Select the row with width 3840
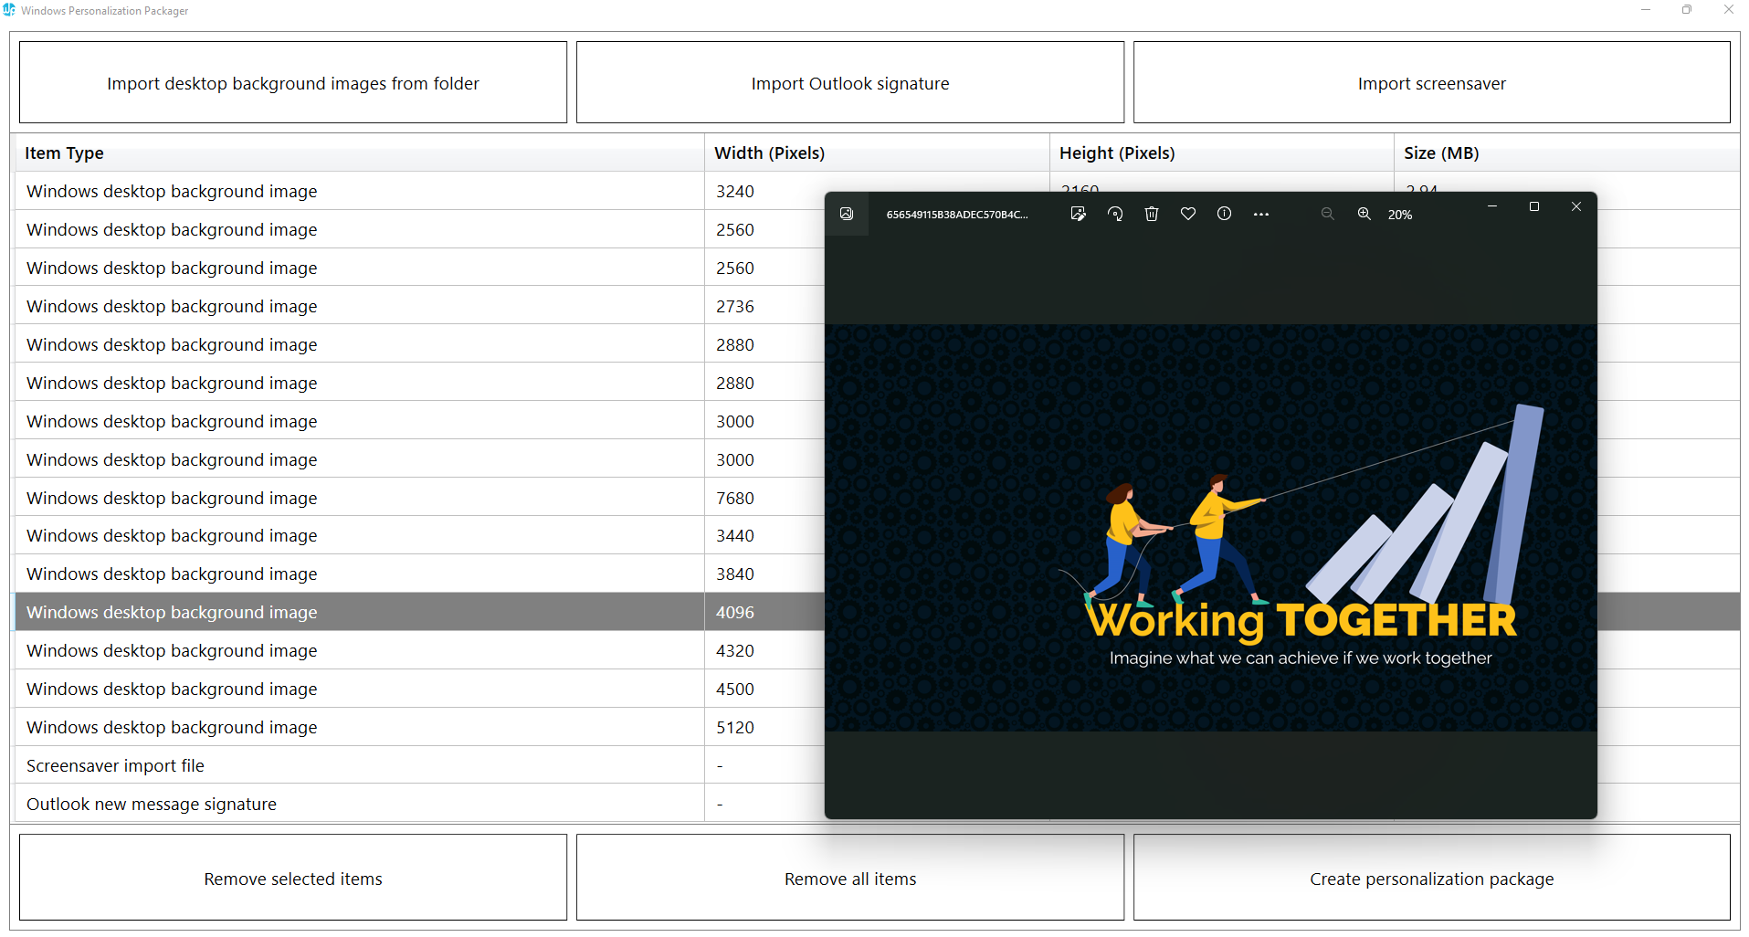1749x937 pixels. pyautogui.click(x=420, y=574)
